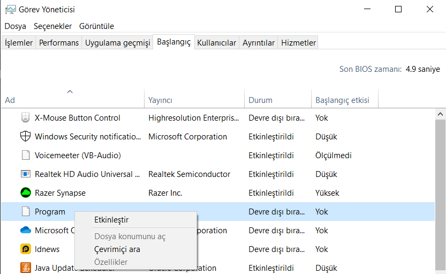Switch to the İşlemler tab

tap(19, 43)
